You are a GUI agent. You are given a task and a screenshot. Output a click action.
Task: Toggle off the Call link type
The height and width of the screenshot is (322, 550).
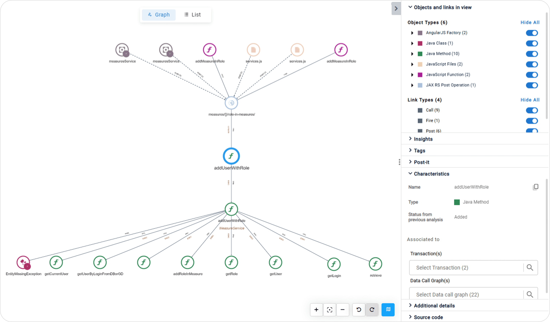point(532,110)
